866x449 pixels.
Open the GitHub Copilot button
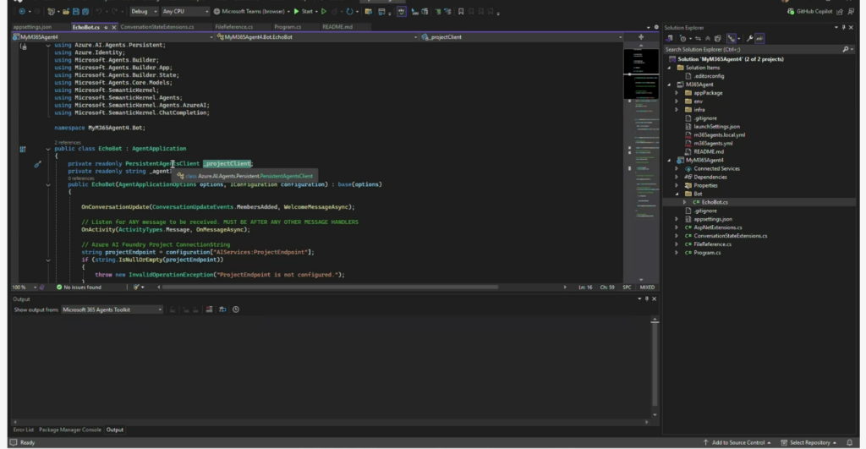(809, 11)
